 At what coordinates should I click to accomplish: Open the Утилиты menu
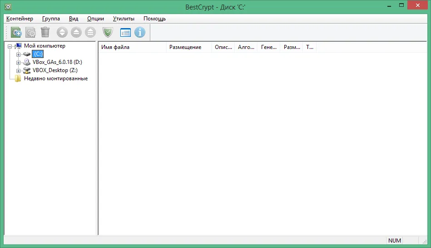pos(124,19)
